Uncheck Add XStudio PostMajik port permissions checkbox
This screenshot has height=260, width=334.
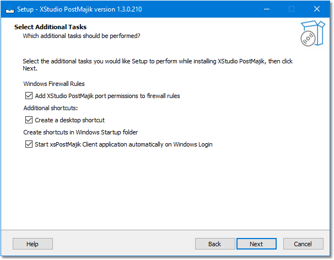click(x=29, y=96)
